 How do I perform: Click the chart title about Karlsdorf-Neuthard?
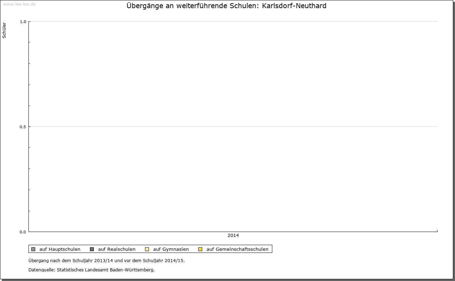pos(226,6)
